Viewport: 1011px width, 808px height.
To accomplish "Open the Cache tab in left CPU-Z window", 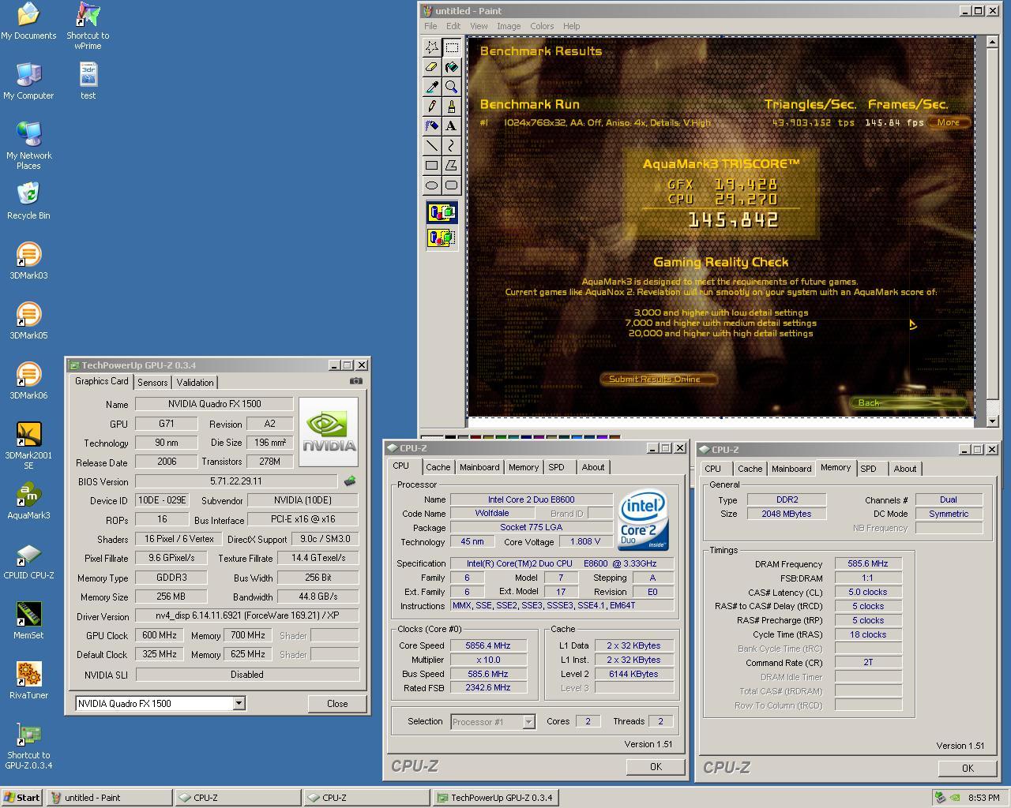I will point(438,467).
